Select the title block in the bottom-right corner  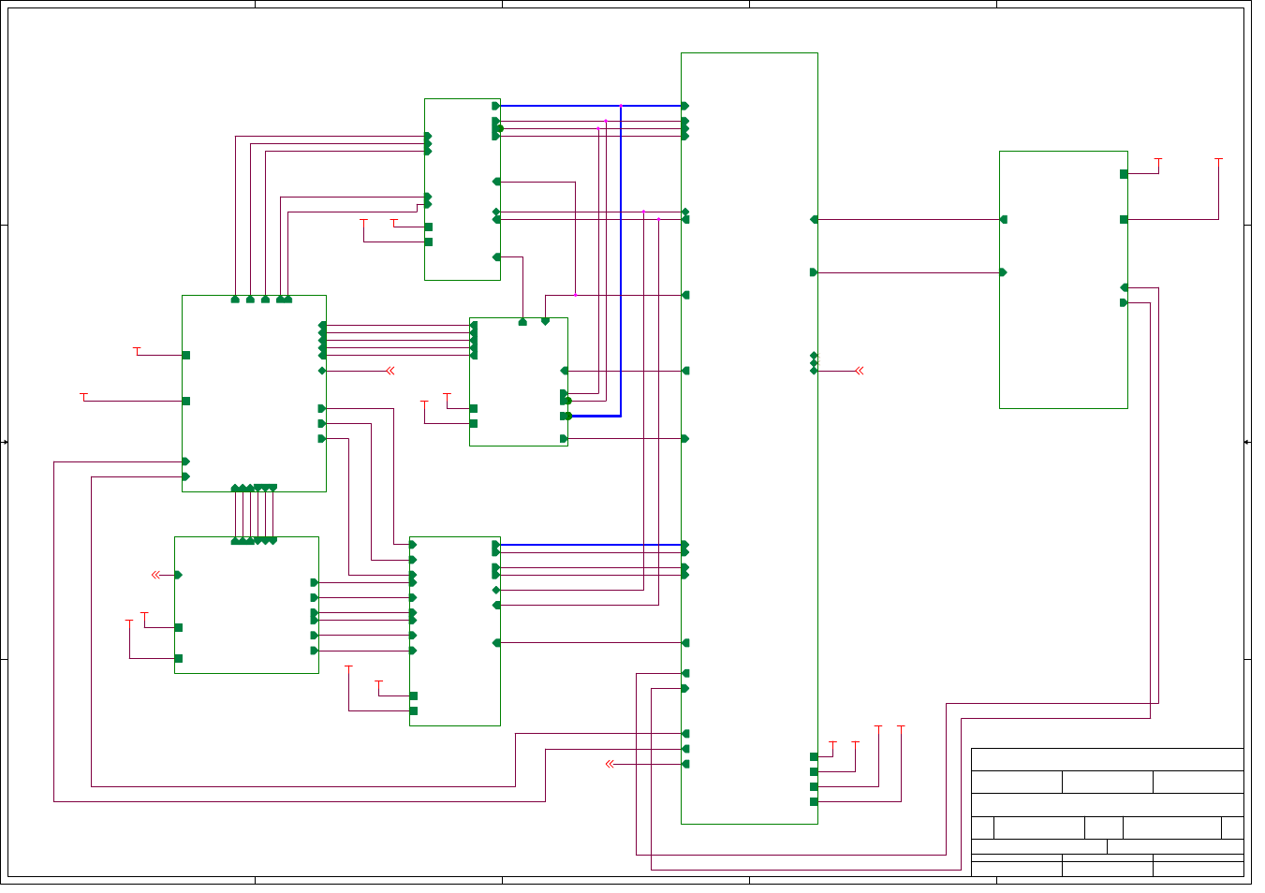click(1108, 812)
